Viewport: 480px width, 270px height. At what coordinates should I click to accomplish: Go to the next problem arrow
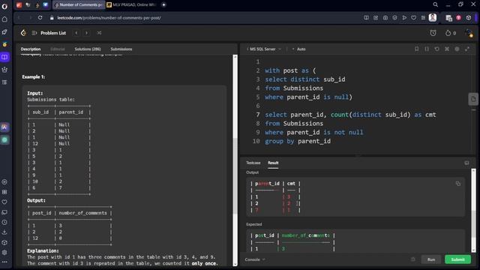(x=87, y=33)
